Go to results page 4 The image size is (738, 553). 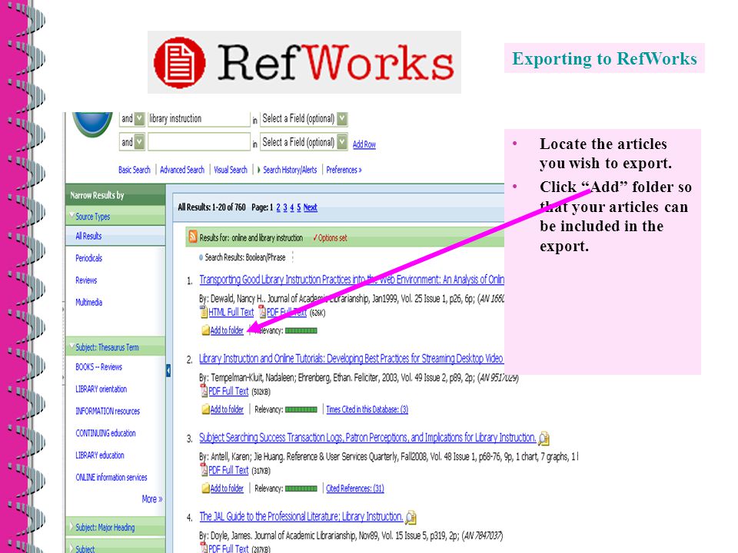tap(292, 207)
